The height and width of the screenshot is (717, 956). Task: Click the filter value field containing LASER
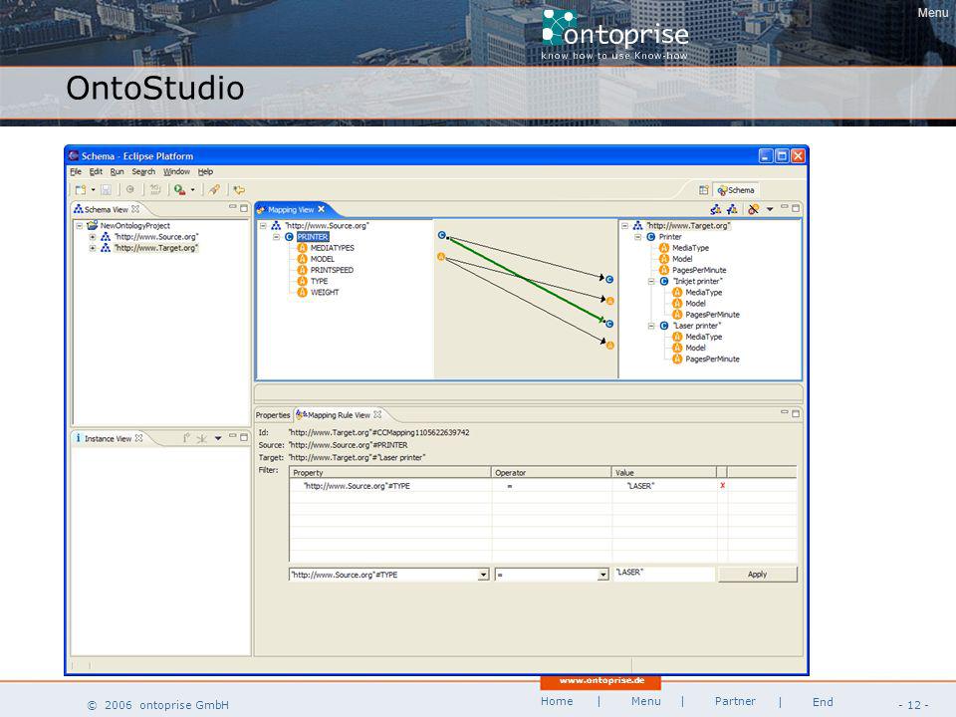coord(663,574)
